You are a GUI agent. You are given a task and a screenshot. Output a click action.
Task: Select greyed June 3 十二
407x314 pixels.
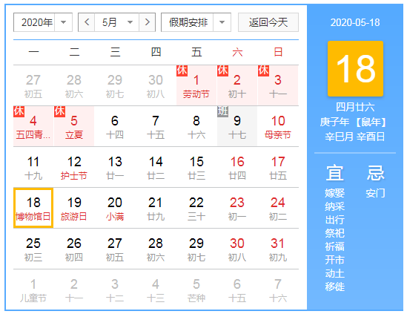(x=115, y=290)
